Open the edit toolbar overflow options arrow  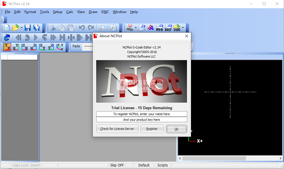tap(121, 28)
